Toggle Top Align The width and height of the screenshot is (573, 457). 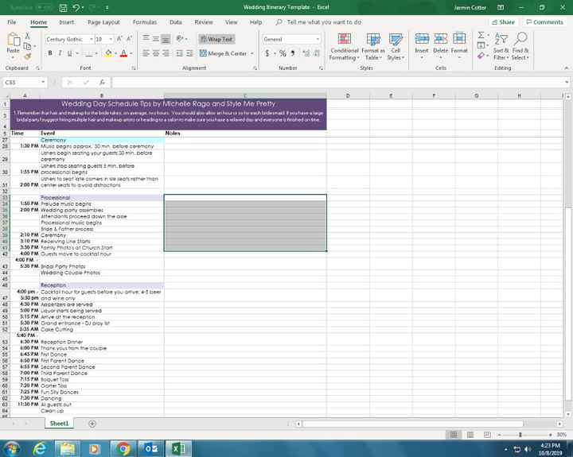click(146, 39)
